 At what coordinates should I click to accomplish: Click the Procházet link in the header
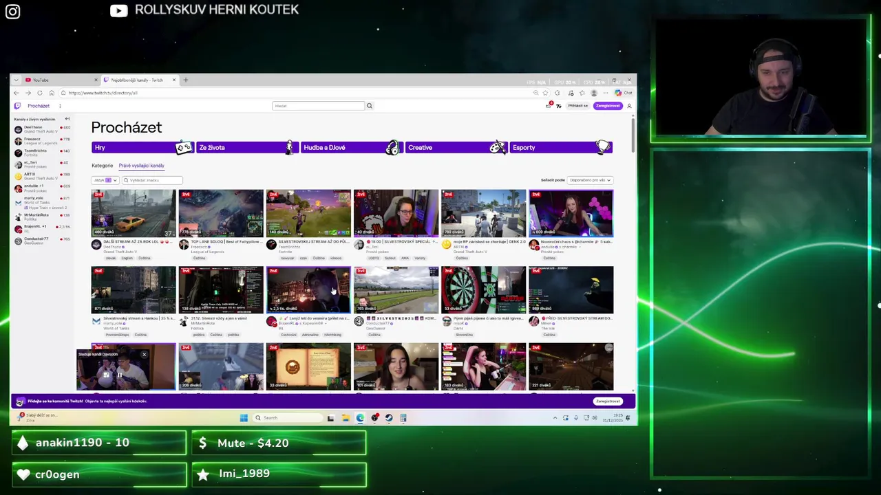pos(39,106)
